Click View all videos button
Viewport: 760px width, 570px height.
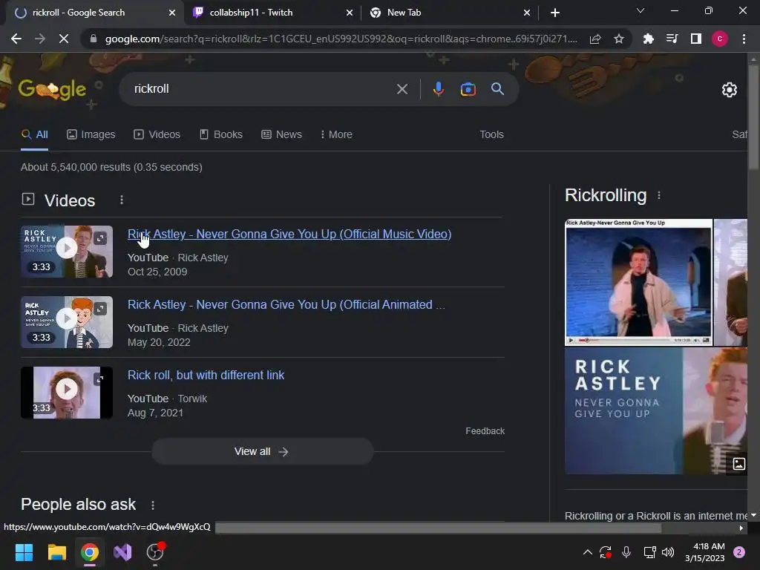[x=262, y=451]
